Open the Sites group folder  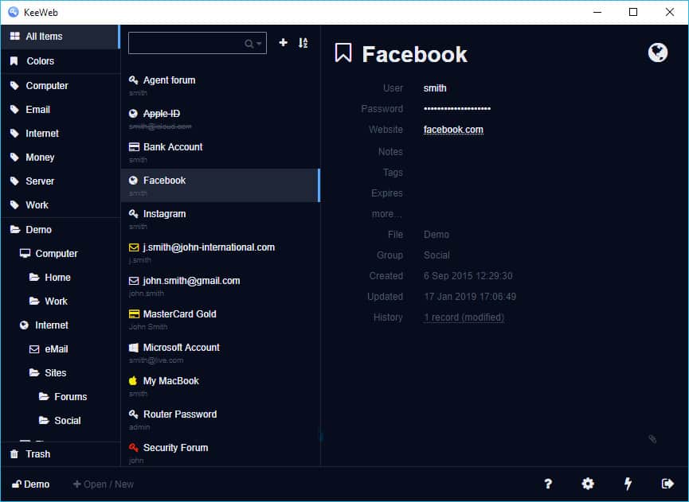[x=61, y=373]
